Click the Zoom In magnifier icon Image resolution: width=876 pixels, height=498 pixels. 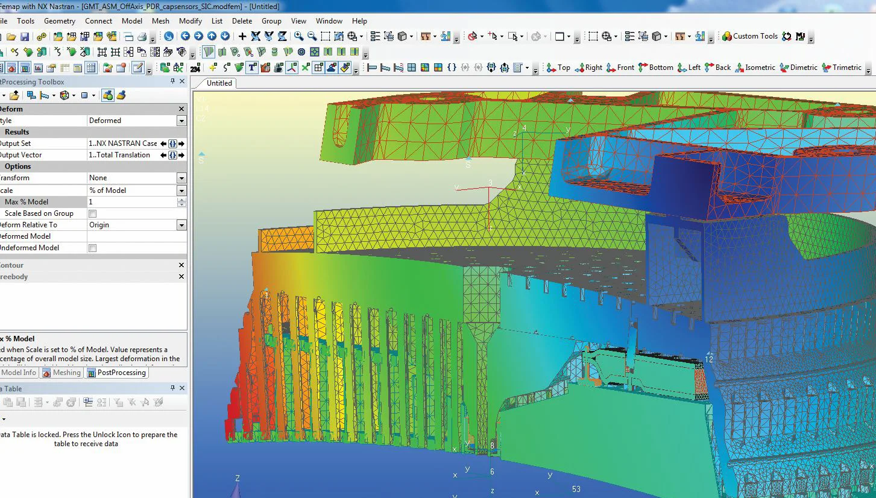(298, 36)
